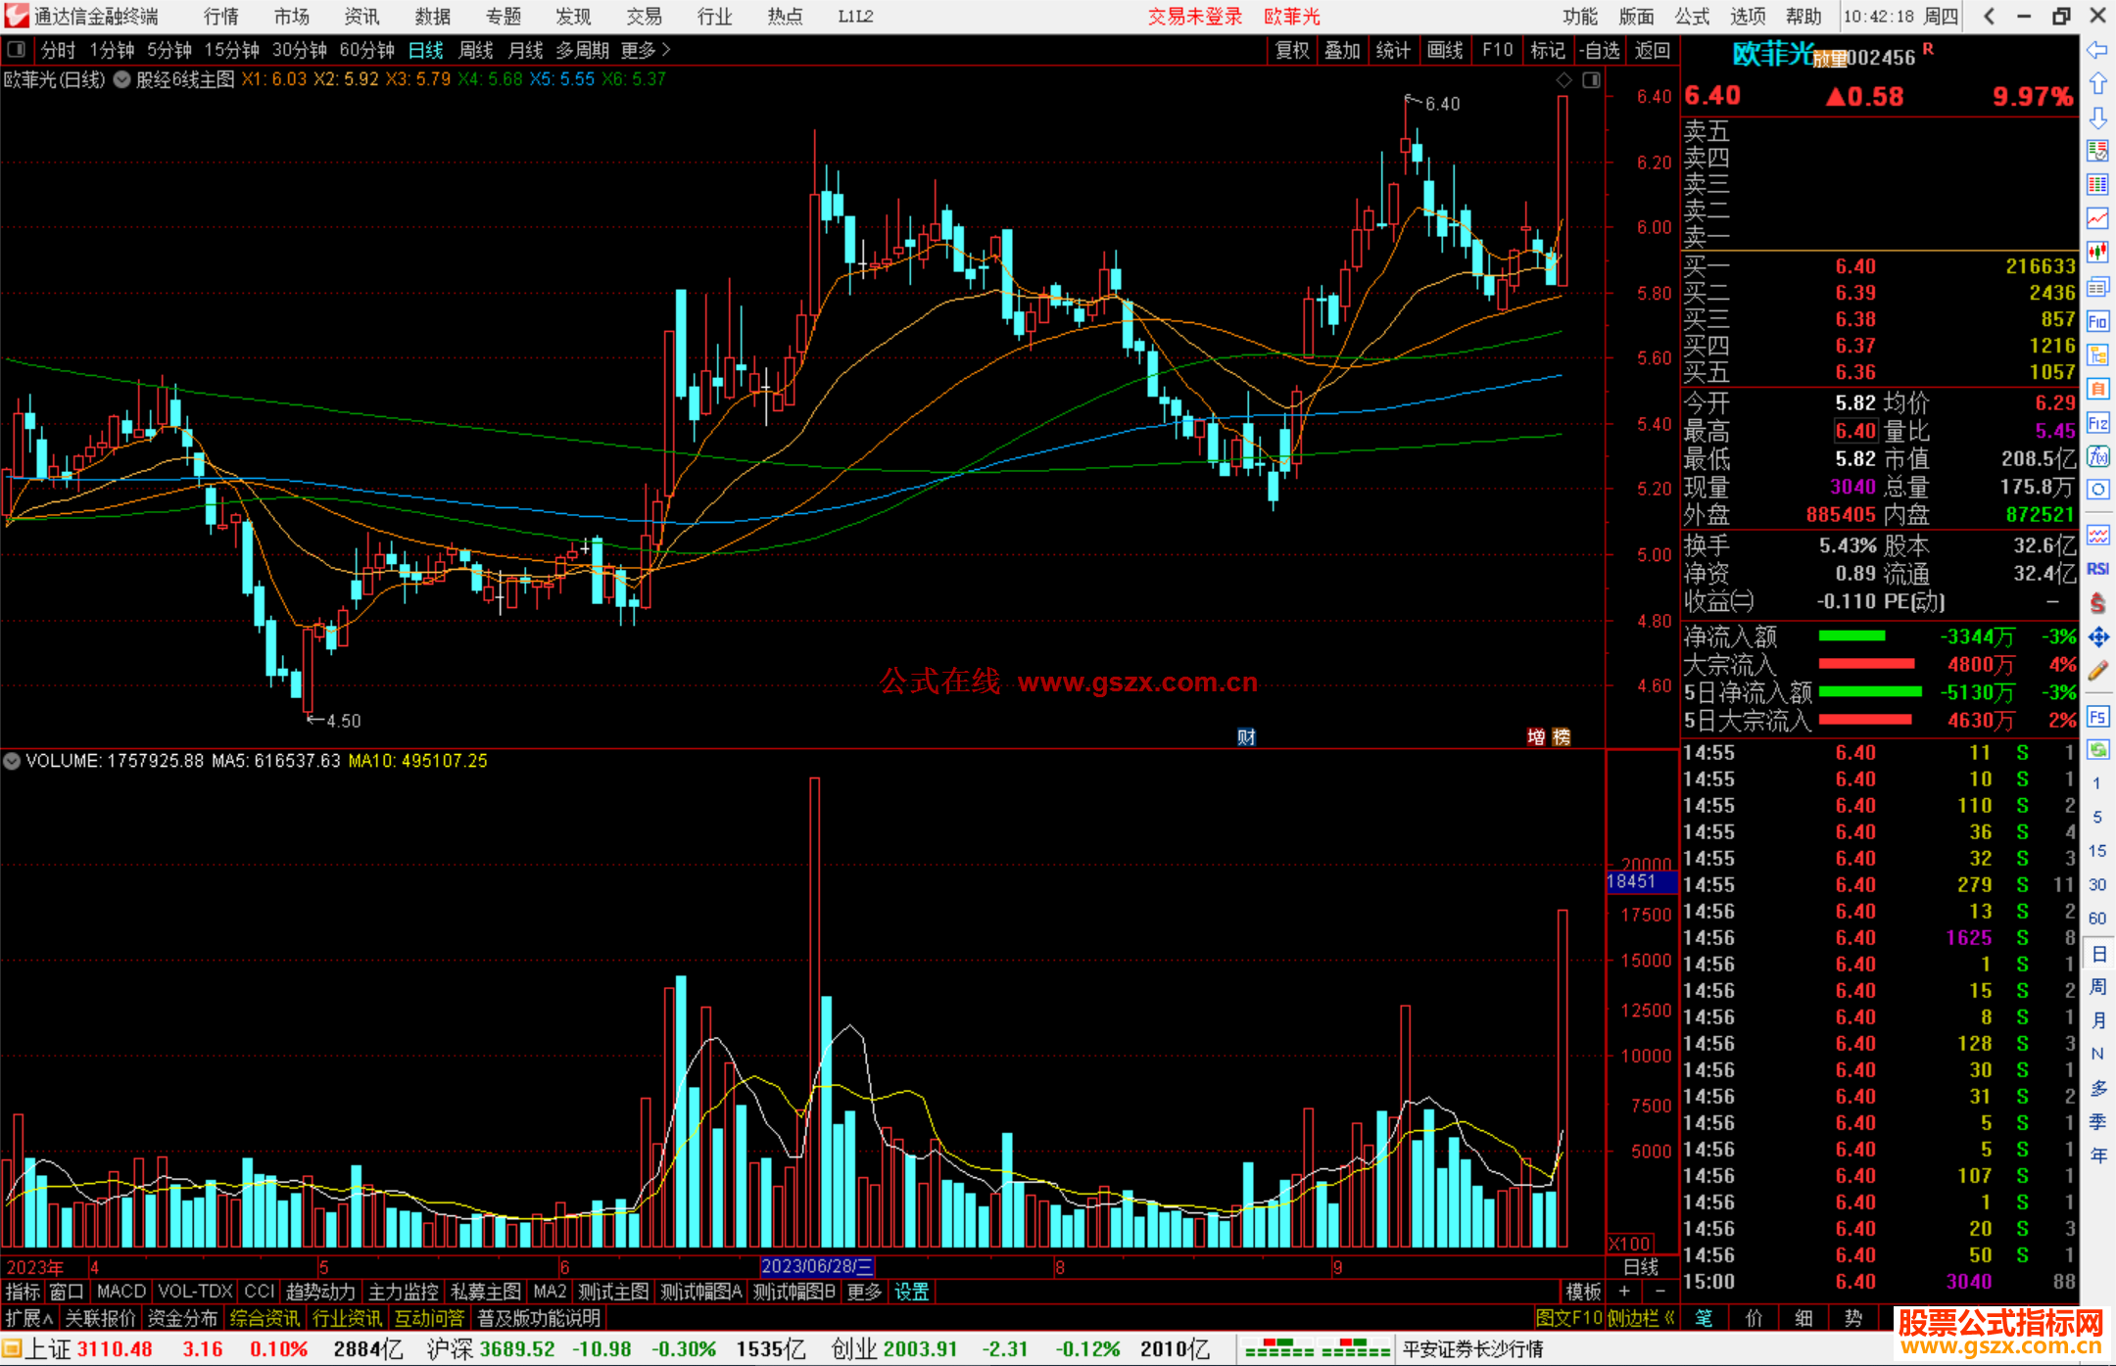
Task: Select yearly 年 period in right sidebar
Action: [x=2097, y=1155]
